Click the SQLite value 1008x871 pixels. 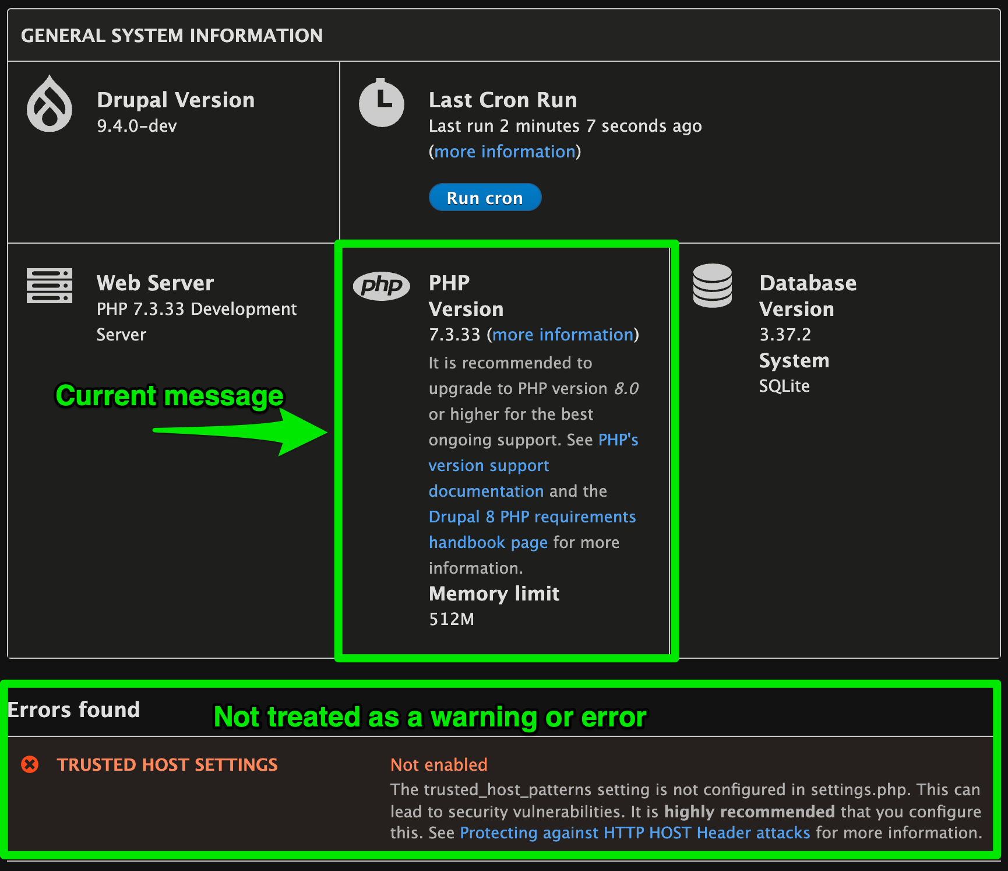tap(784, 386)
